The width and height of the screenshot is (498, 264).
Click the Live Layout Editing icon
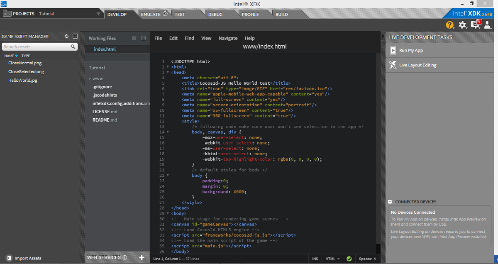[x=393, y=65]
